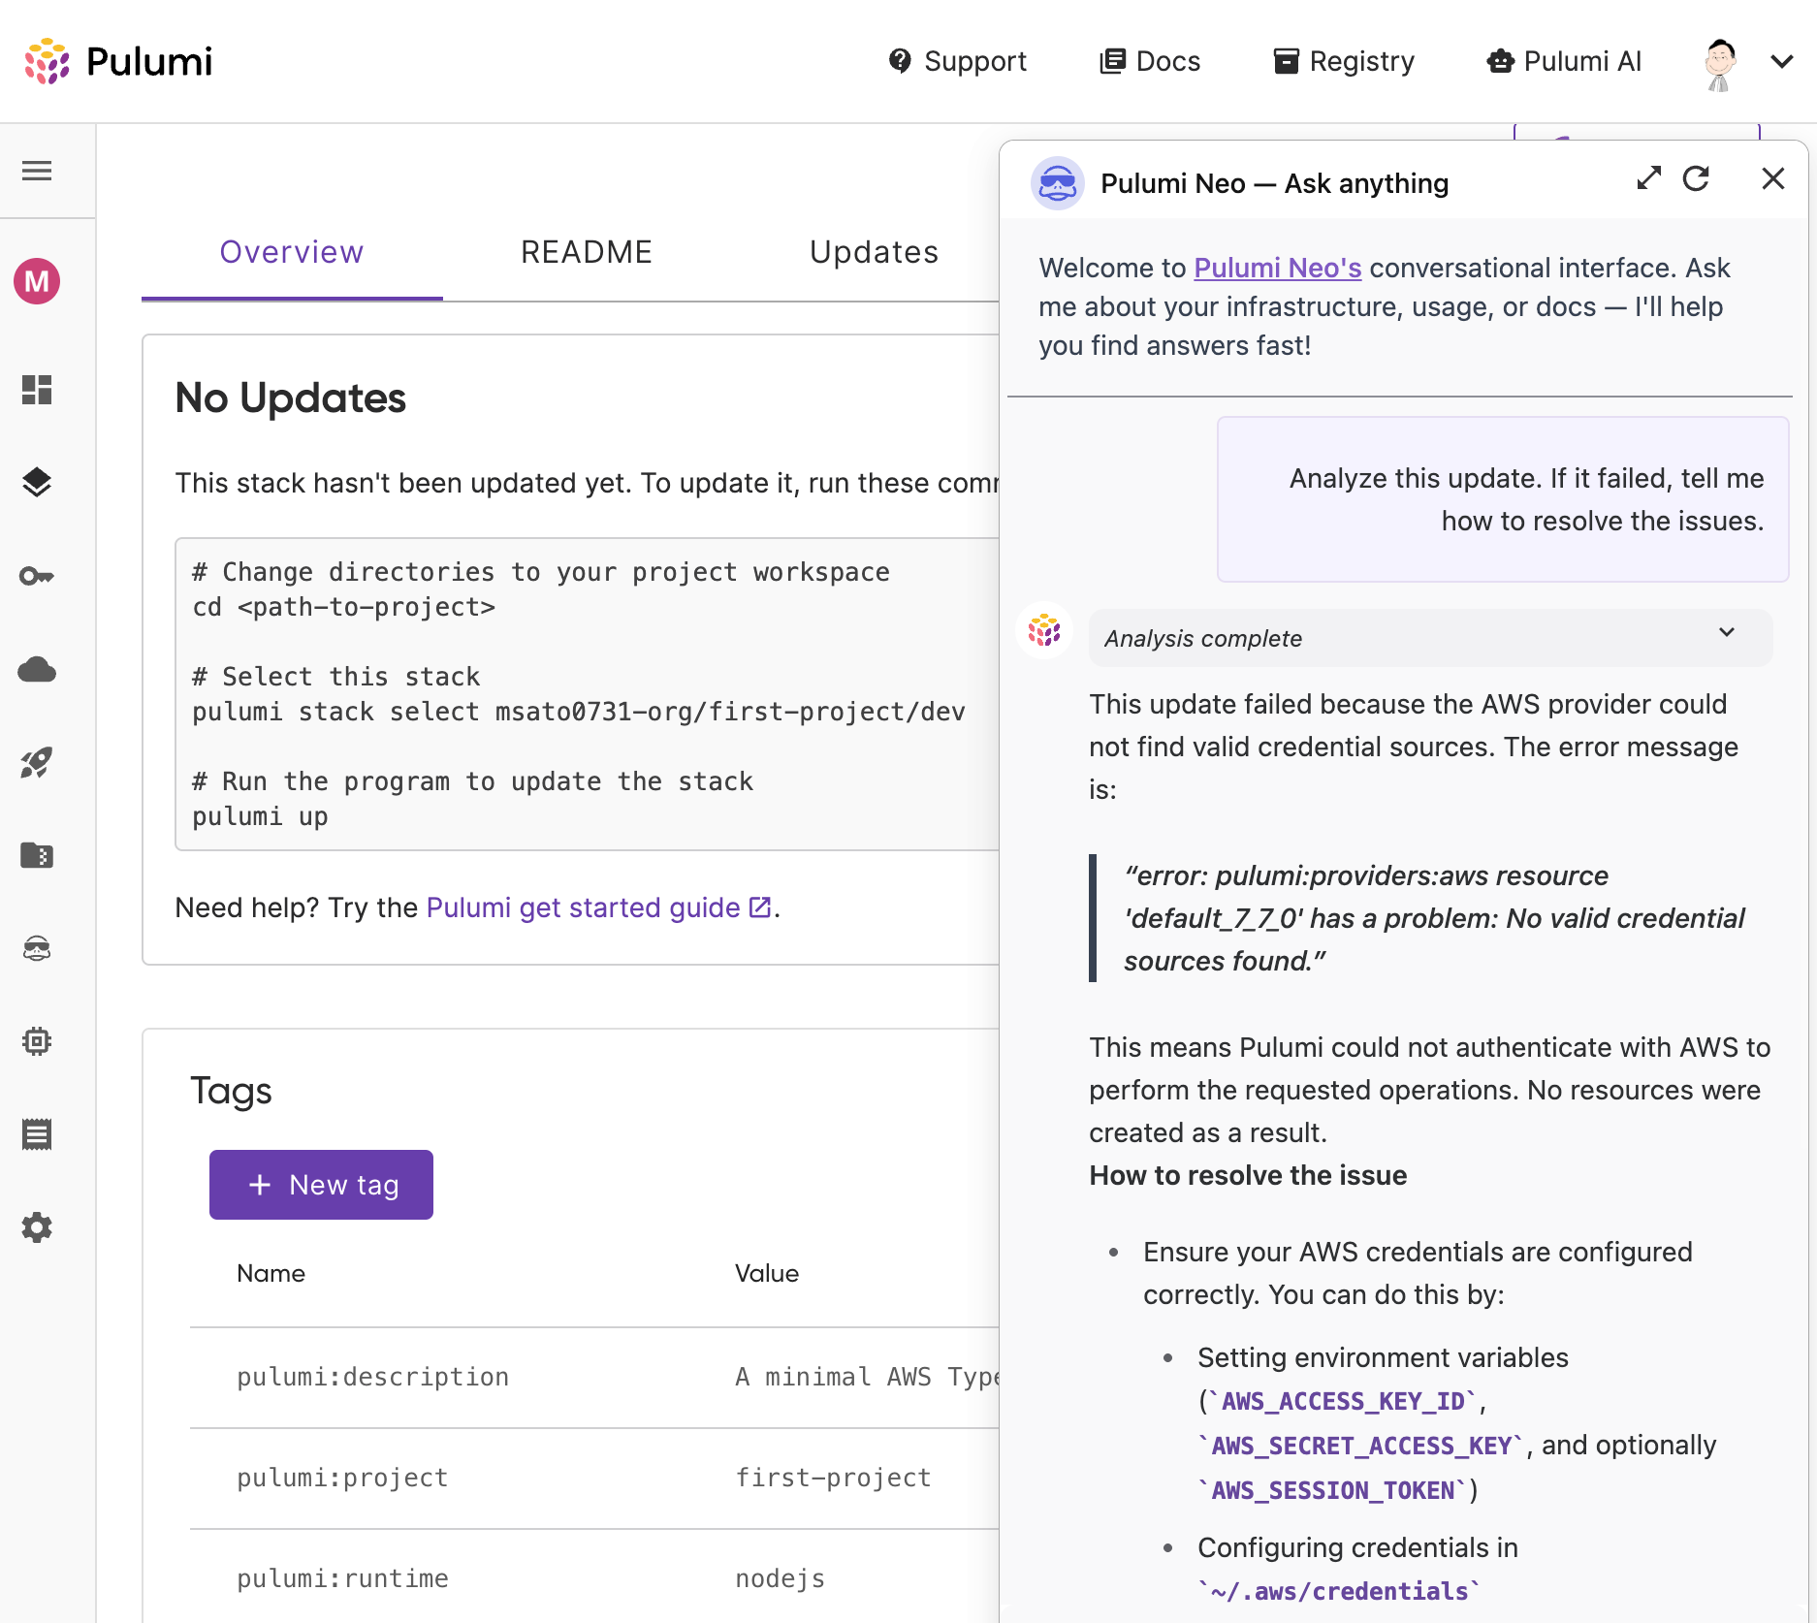The height and width of the screenshot is (1623, 1817).
Task: Open the user account dropdown chevron
Action: [1781, 61]
